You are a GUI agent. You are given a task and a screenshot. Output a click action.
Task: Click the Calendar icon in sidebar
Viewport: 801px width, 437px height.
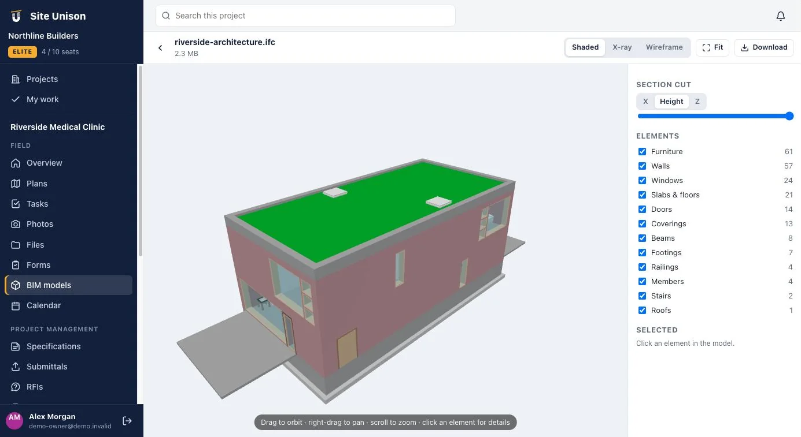16,305
